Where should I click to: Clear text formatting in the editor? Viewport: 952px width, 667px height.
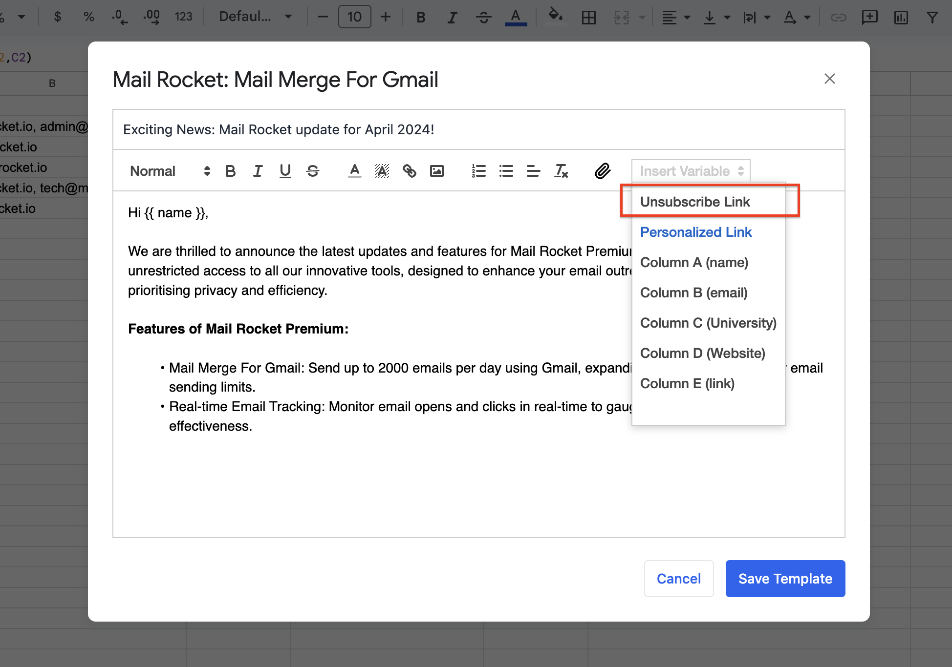click(561, 171)
